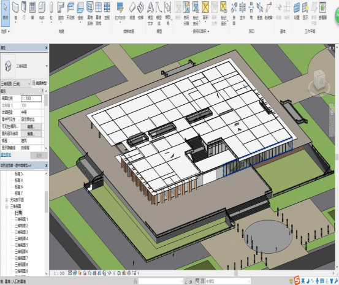The width and height of the screenshot is (339, 285).
Task: Edit the view scale 1:100 field
Action: [x=31, y=99]
